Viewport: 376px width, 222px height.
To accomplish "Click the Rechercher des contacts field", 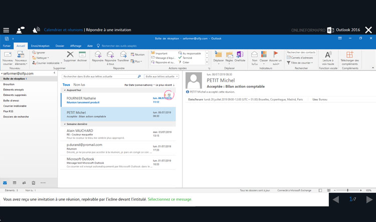I will coord(301,52).
